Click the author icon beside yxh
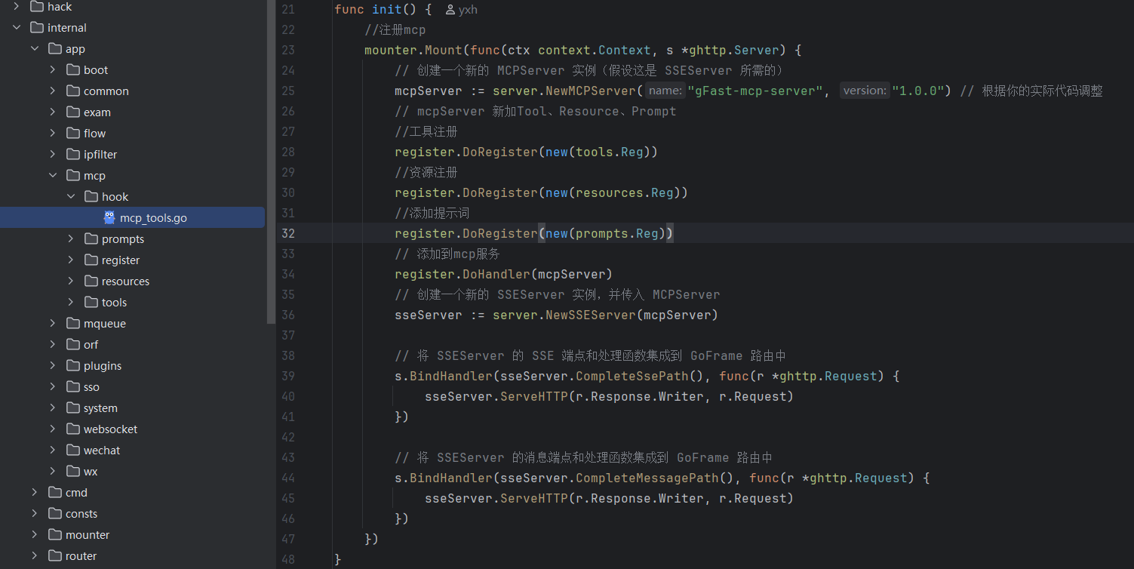The image size is (1134, 569). 450,10
